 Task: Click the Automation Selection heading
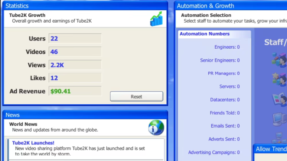206,15
